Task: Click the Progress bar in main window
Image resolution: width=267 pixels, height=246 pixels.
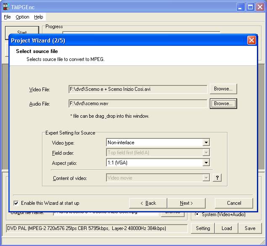Action: point(141,32)
